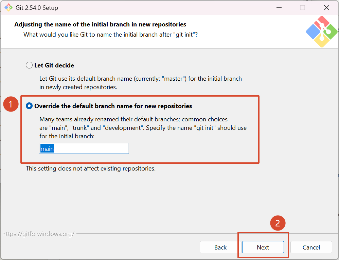Proceed by pressing the Next button
The height and width of the screenshot is (260, 339).
point(263,247)
